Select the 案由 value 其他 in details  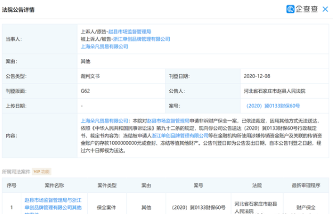click(x=85, y=61)
